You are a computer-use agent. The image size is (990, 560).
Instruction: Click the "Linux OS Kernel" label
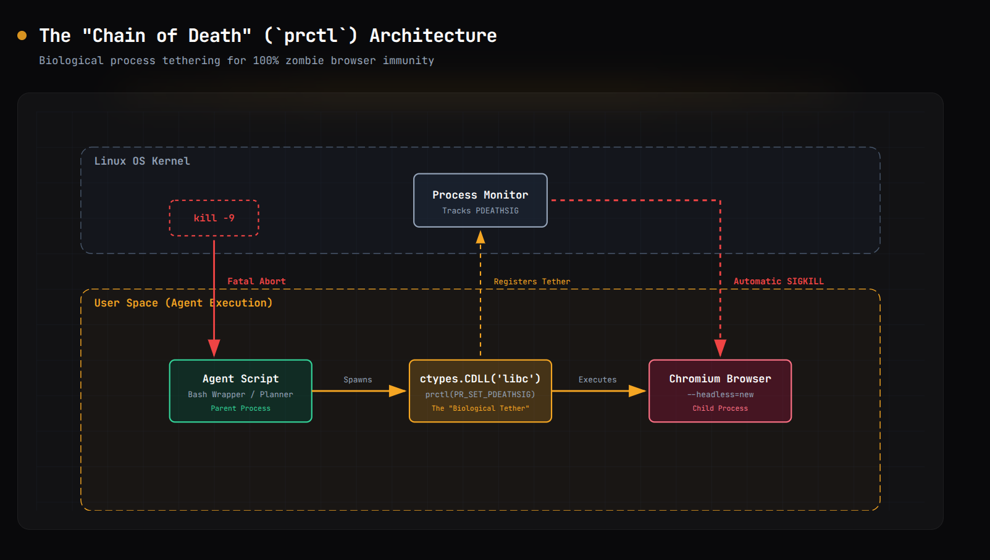(142, 161)
